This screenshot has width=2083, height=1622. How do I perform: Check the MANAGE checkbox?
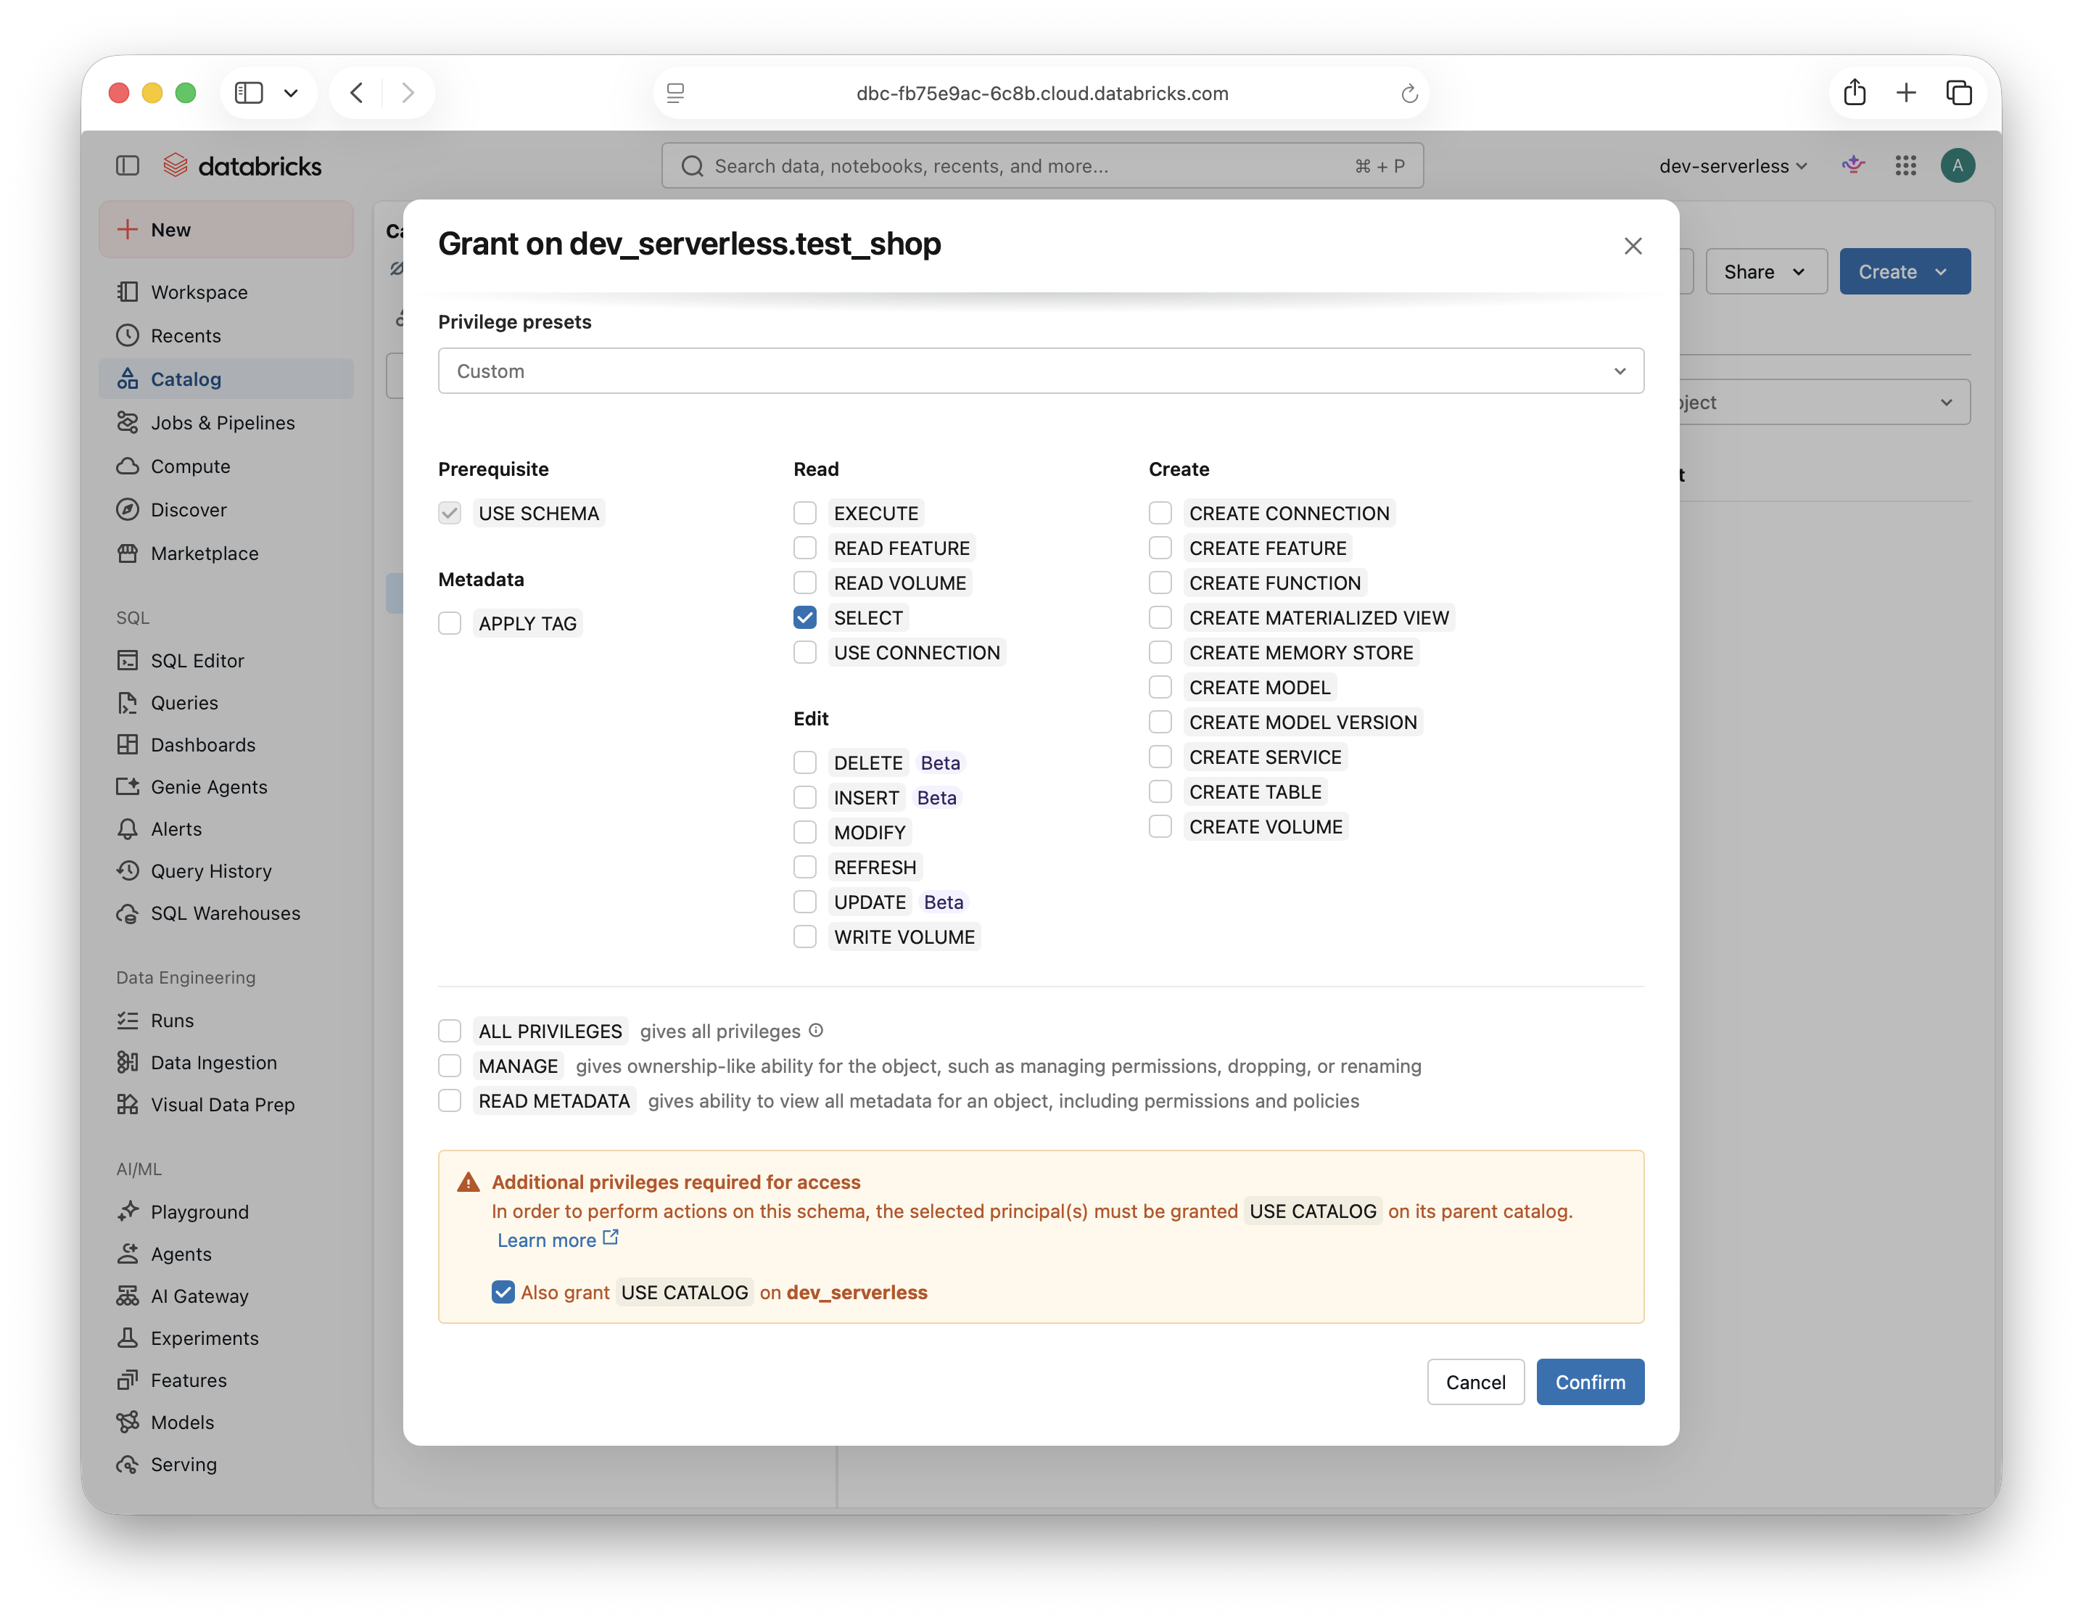pyautogui.click(x=449, y=1066)
